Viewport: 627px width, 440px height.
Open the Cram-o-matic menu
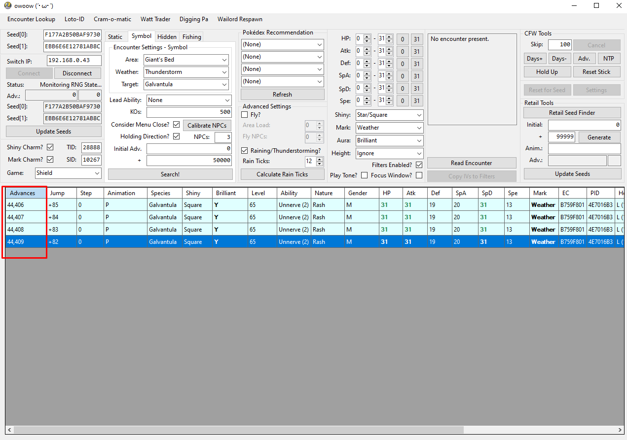(x=112, y=19)
